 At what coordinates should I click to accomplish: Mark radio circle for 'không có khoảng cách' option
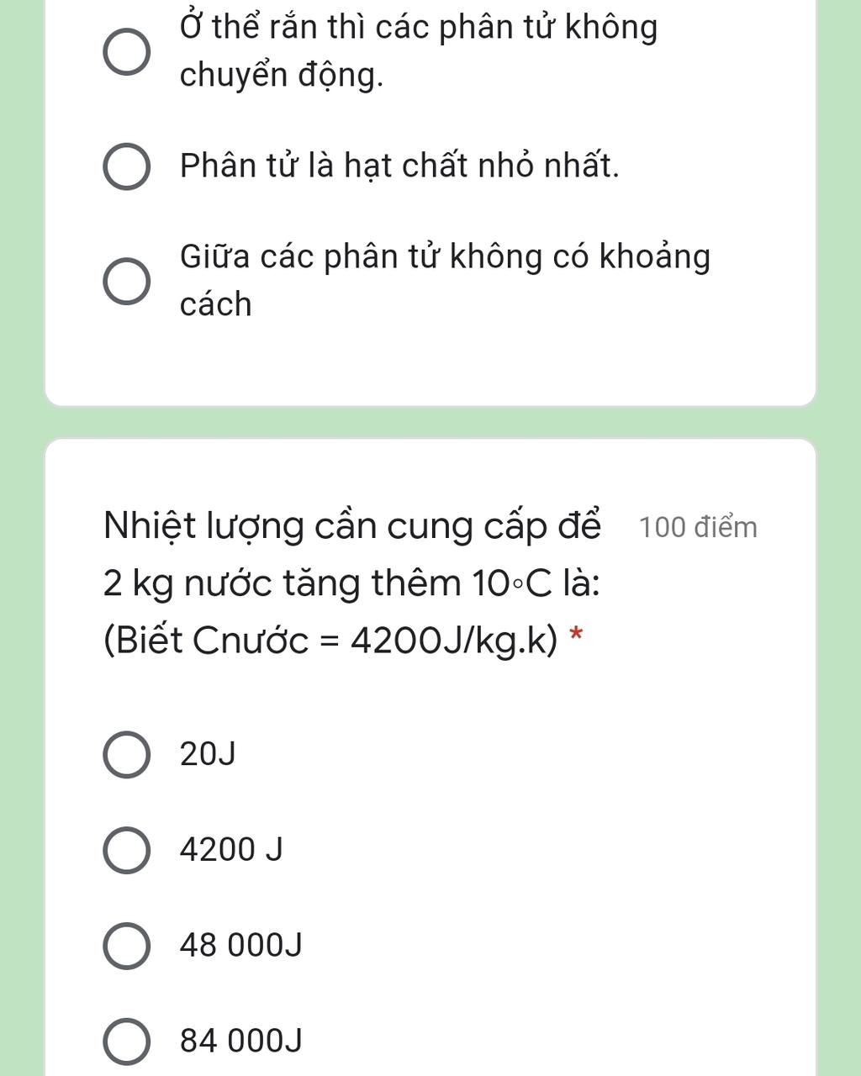127,281
